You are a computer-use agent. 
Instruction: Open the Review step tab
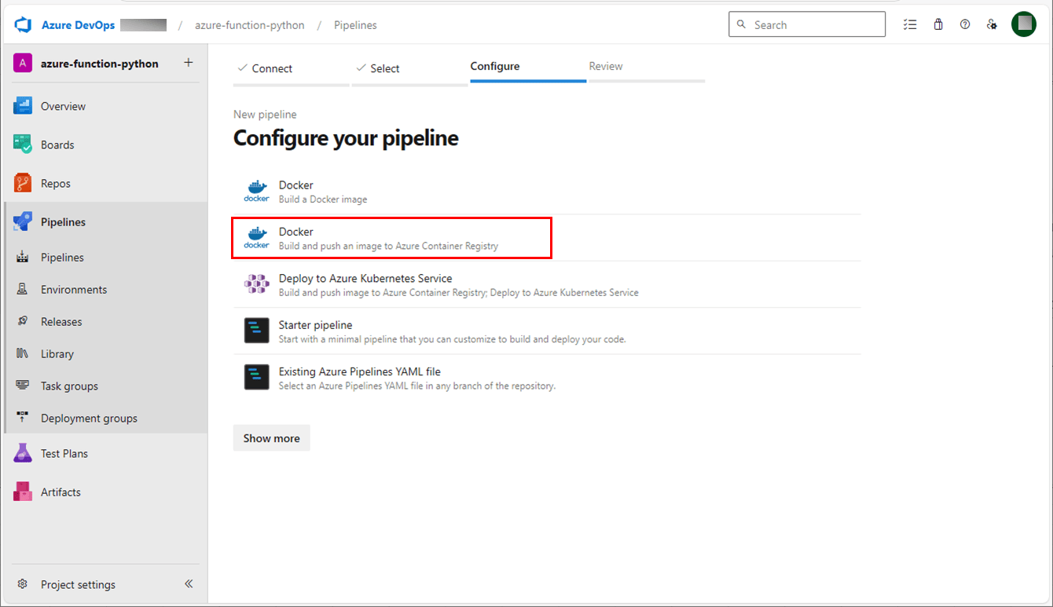coord(647,68)
